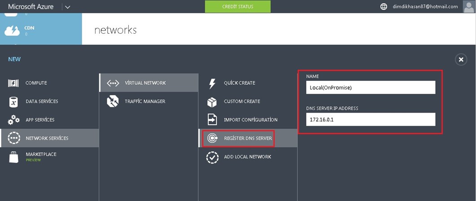476x201 pixels.
Task: Click the Custom Create box icon
Action: pos(212,102)
